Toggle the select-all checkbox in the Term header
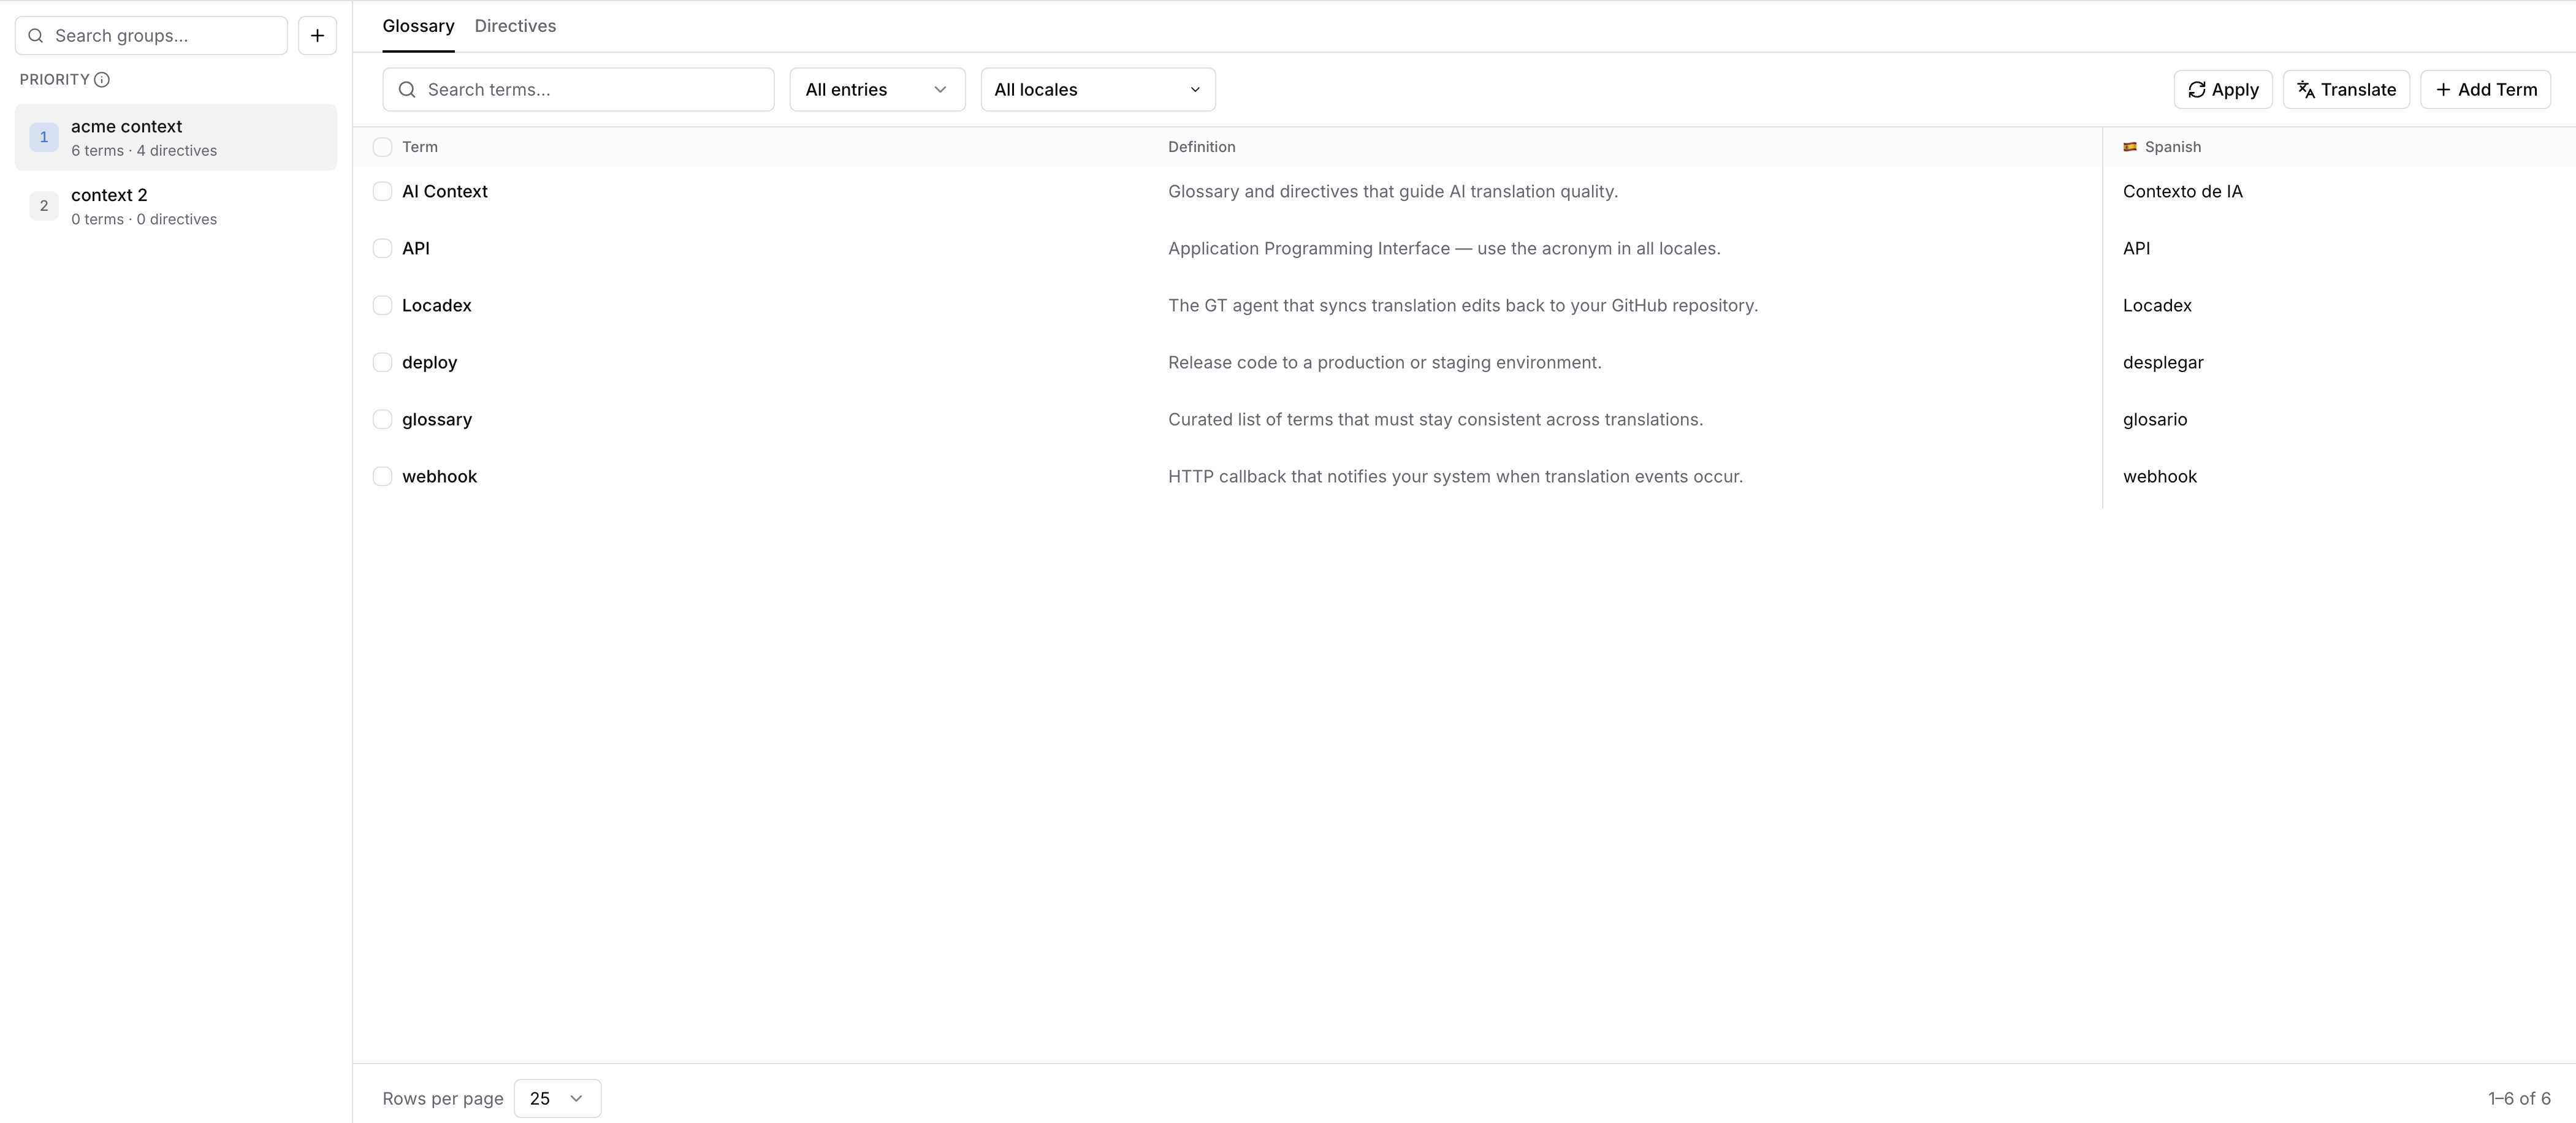This screenshot has width=2576, height=1123. coord(382,147)
